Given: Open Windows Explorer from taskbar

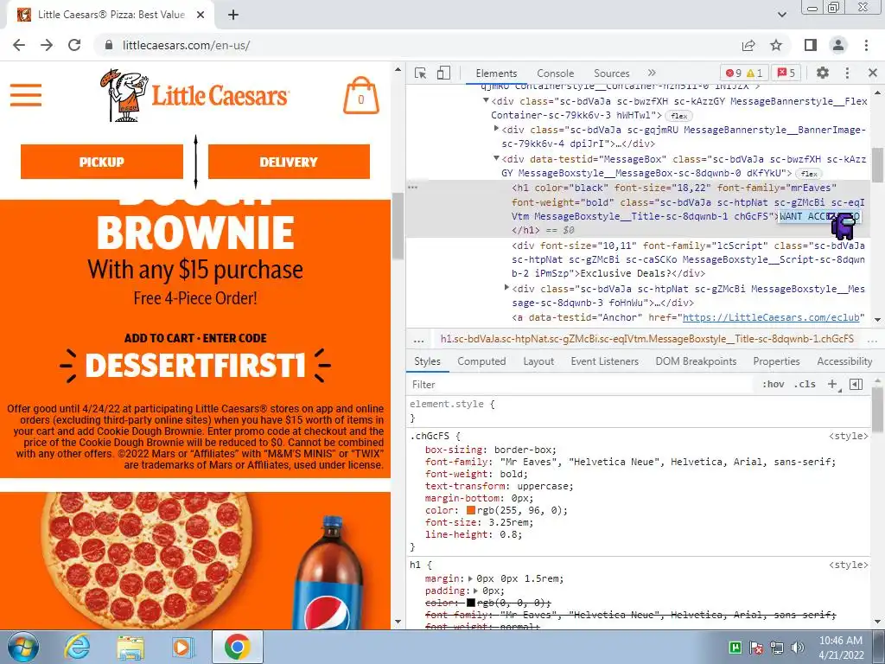Looking at the screenshot, I should [x=131, y=647].
